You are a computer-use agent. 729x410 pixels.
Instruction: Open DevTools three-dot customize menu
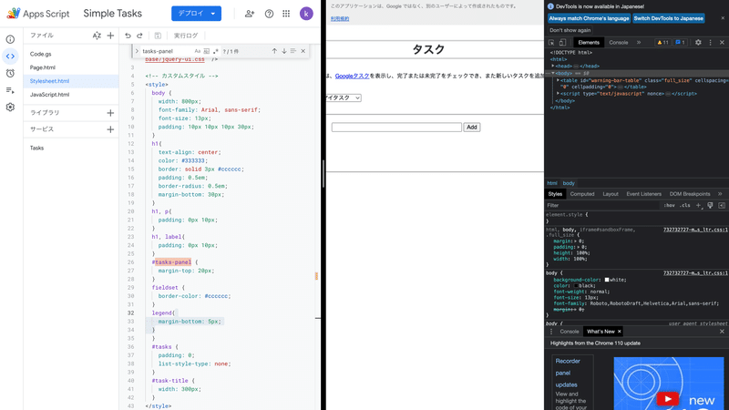pos(710,42)
